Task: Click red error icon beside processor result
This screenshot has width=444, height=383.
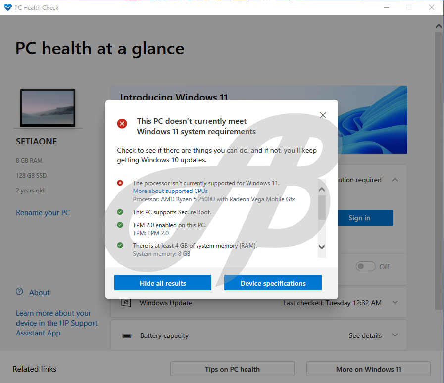Action: click(120, 183)
